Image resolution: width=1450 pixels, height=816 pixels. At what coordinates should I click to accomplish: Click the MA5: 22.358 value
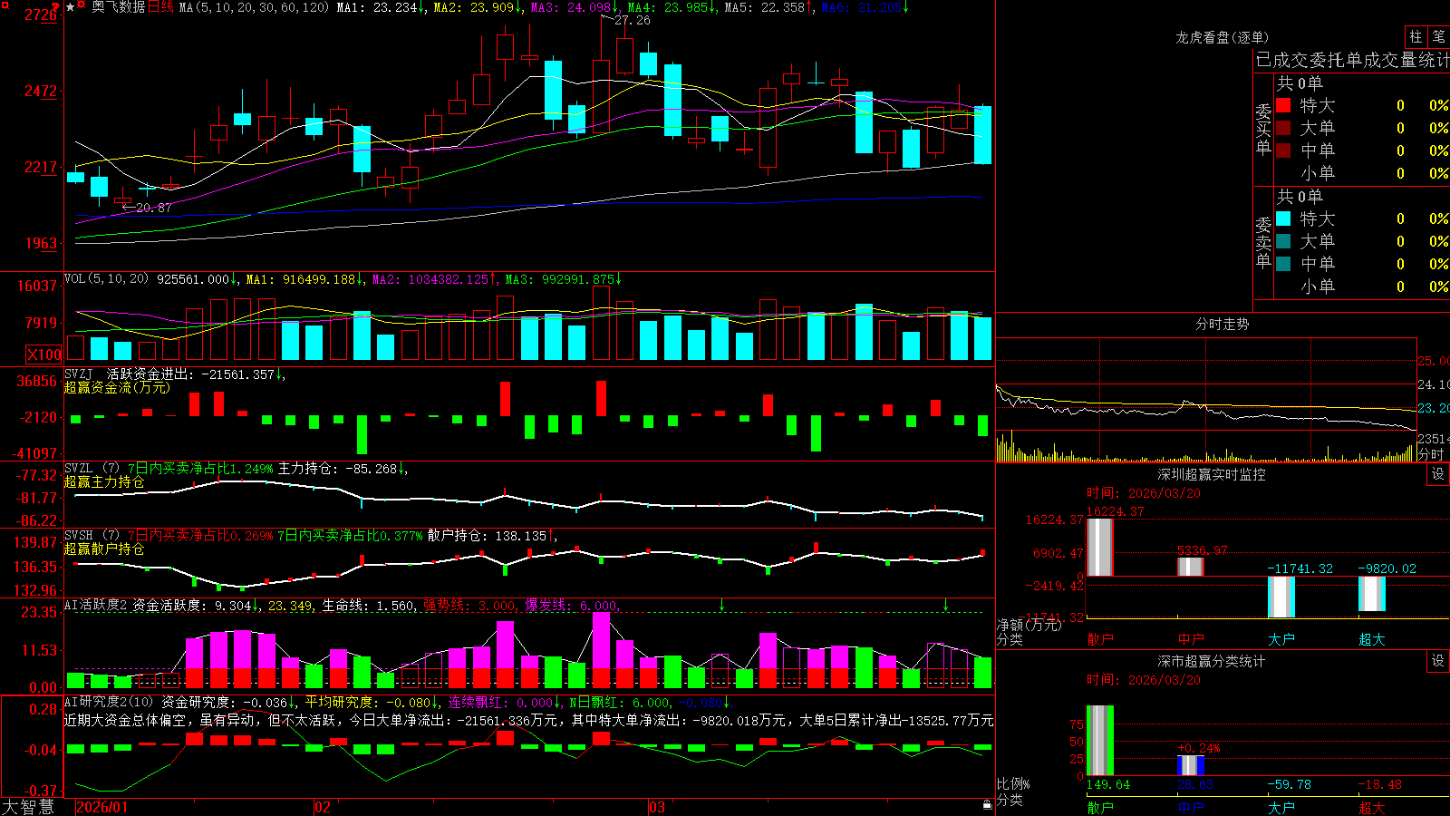[765, 7]
